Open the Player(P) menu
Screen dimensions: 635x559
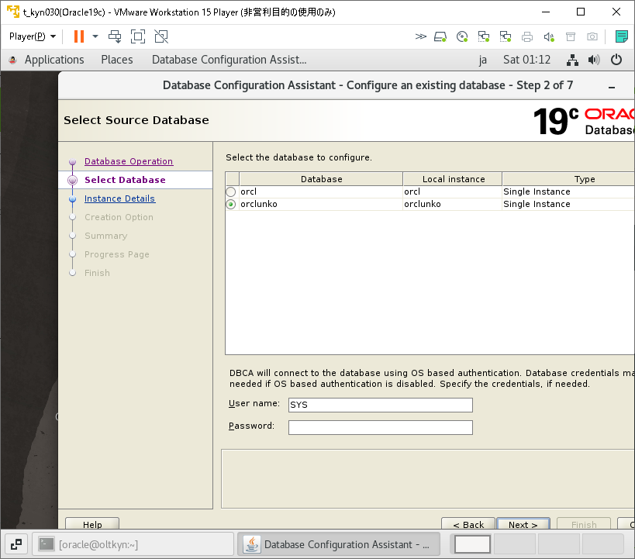coord(33,36)
